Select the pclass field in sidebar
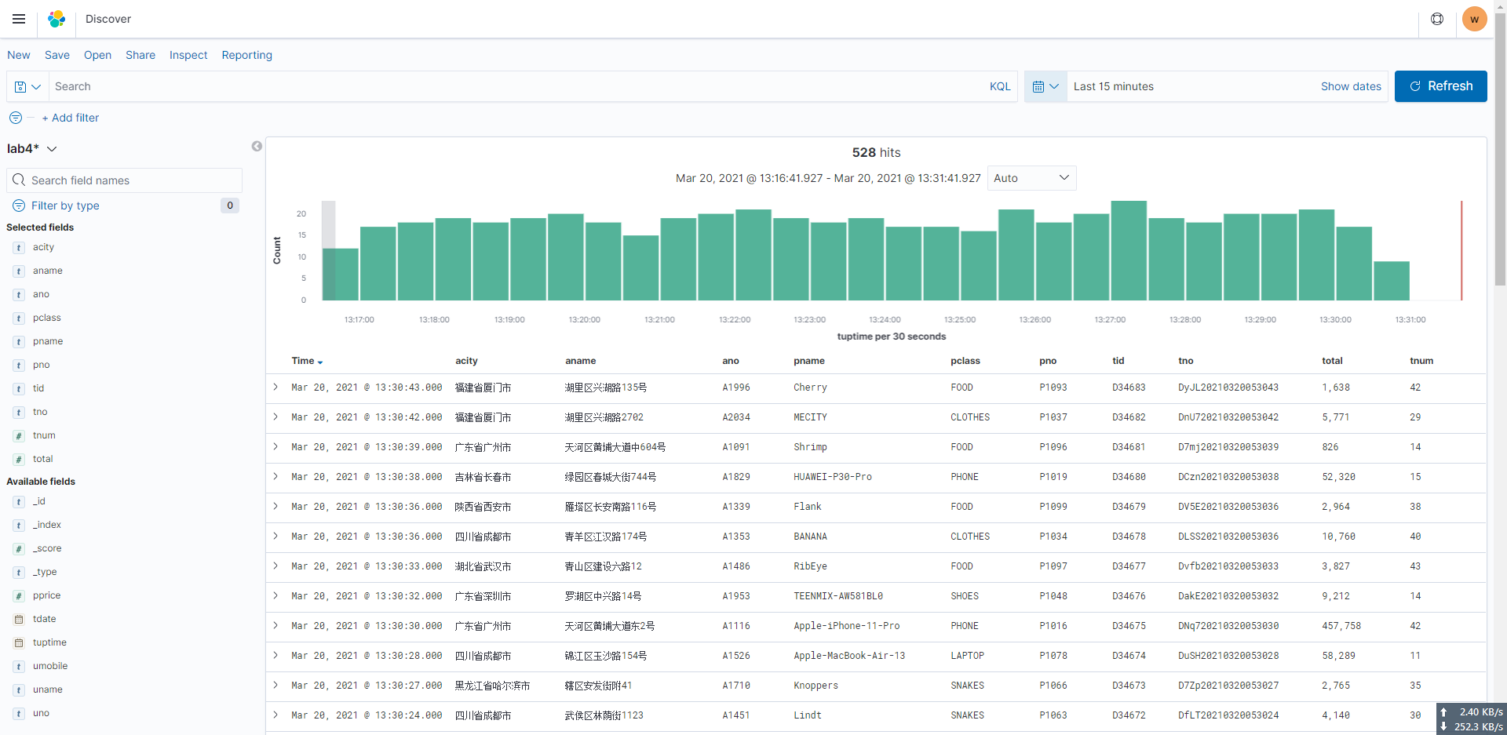 point(47,318)
